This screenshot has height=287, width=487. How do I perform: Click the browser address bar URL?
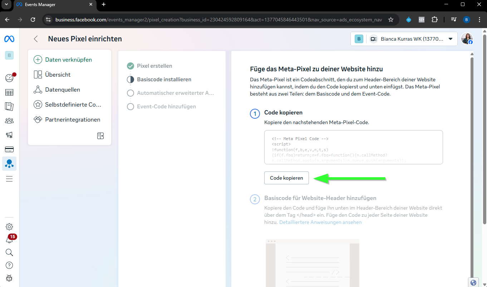coord(218,20)
